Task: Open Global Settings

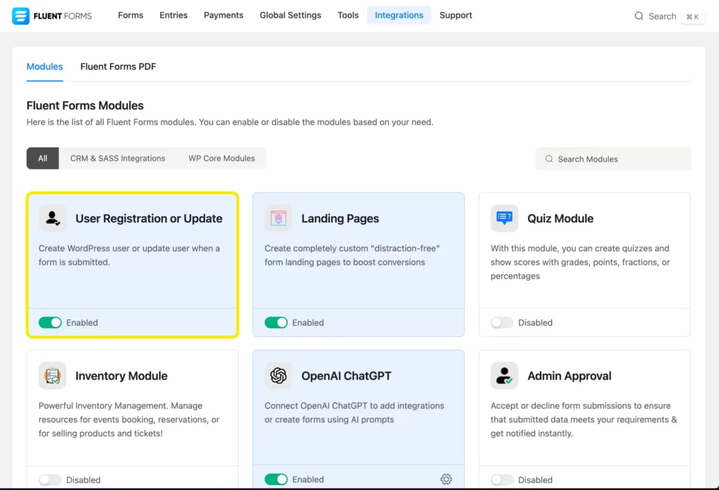Action: (290, 15)
